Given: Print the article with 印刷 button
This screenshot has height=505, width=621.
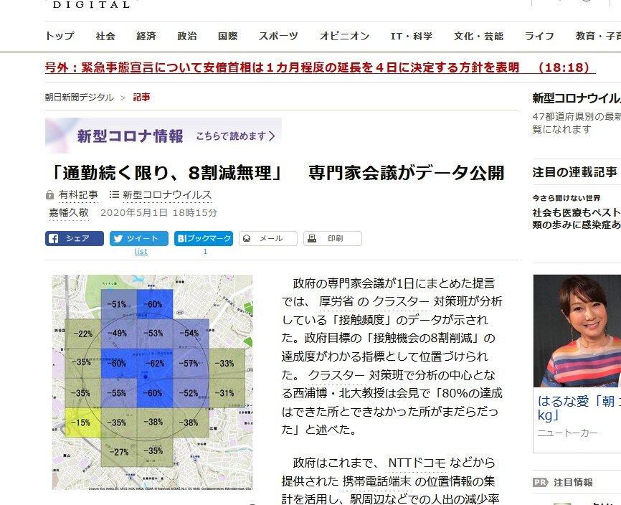Looking at the screenshot, I should pyautogui.click(x=333, y=238).
